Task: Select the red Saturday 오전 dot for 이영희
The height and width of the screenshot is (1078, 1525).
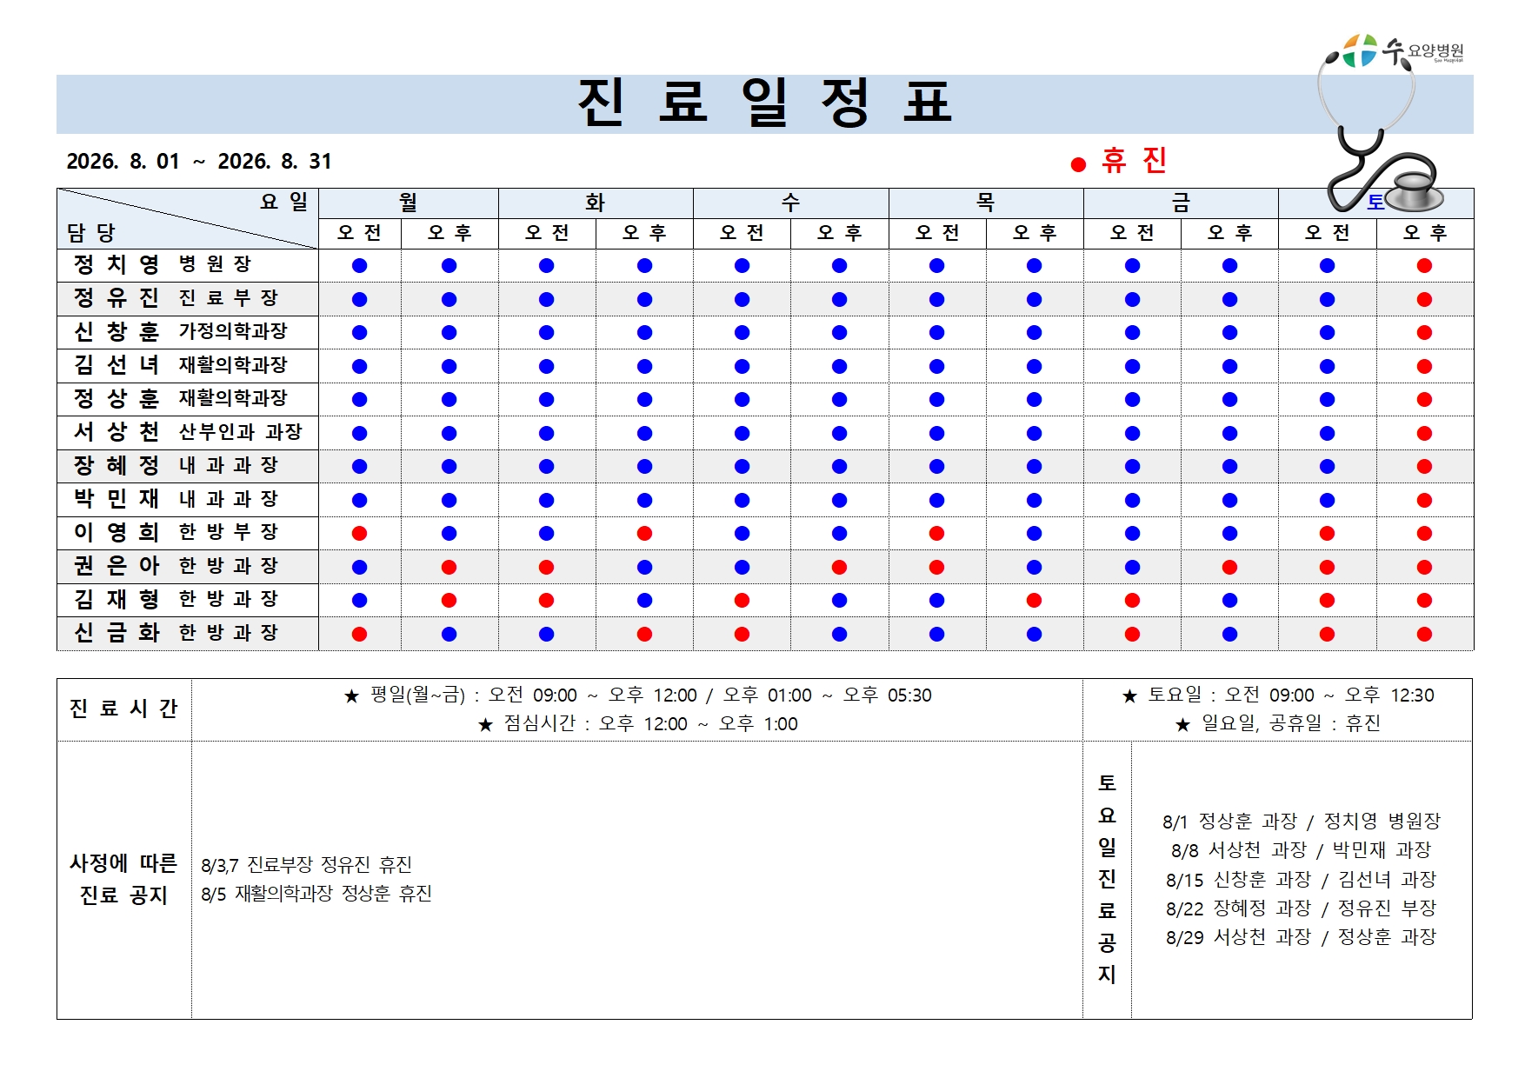Action: [1327, 533]
